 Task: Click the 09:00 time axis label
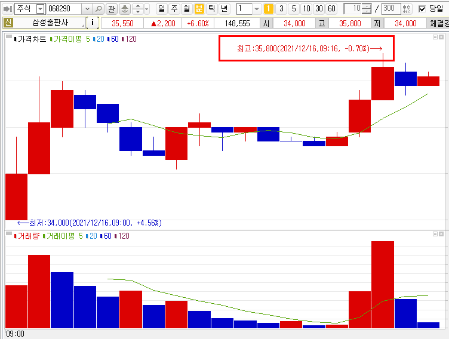tap(15, 334)
